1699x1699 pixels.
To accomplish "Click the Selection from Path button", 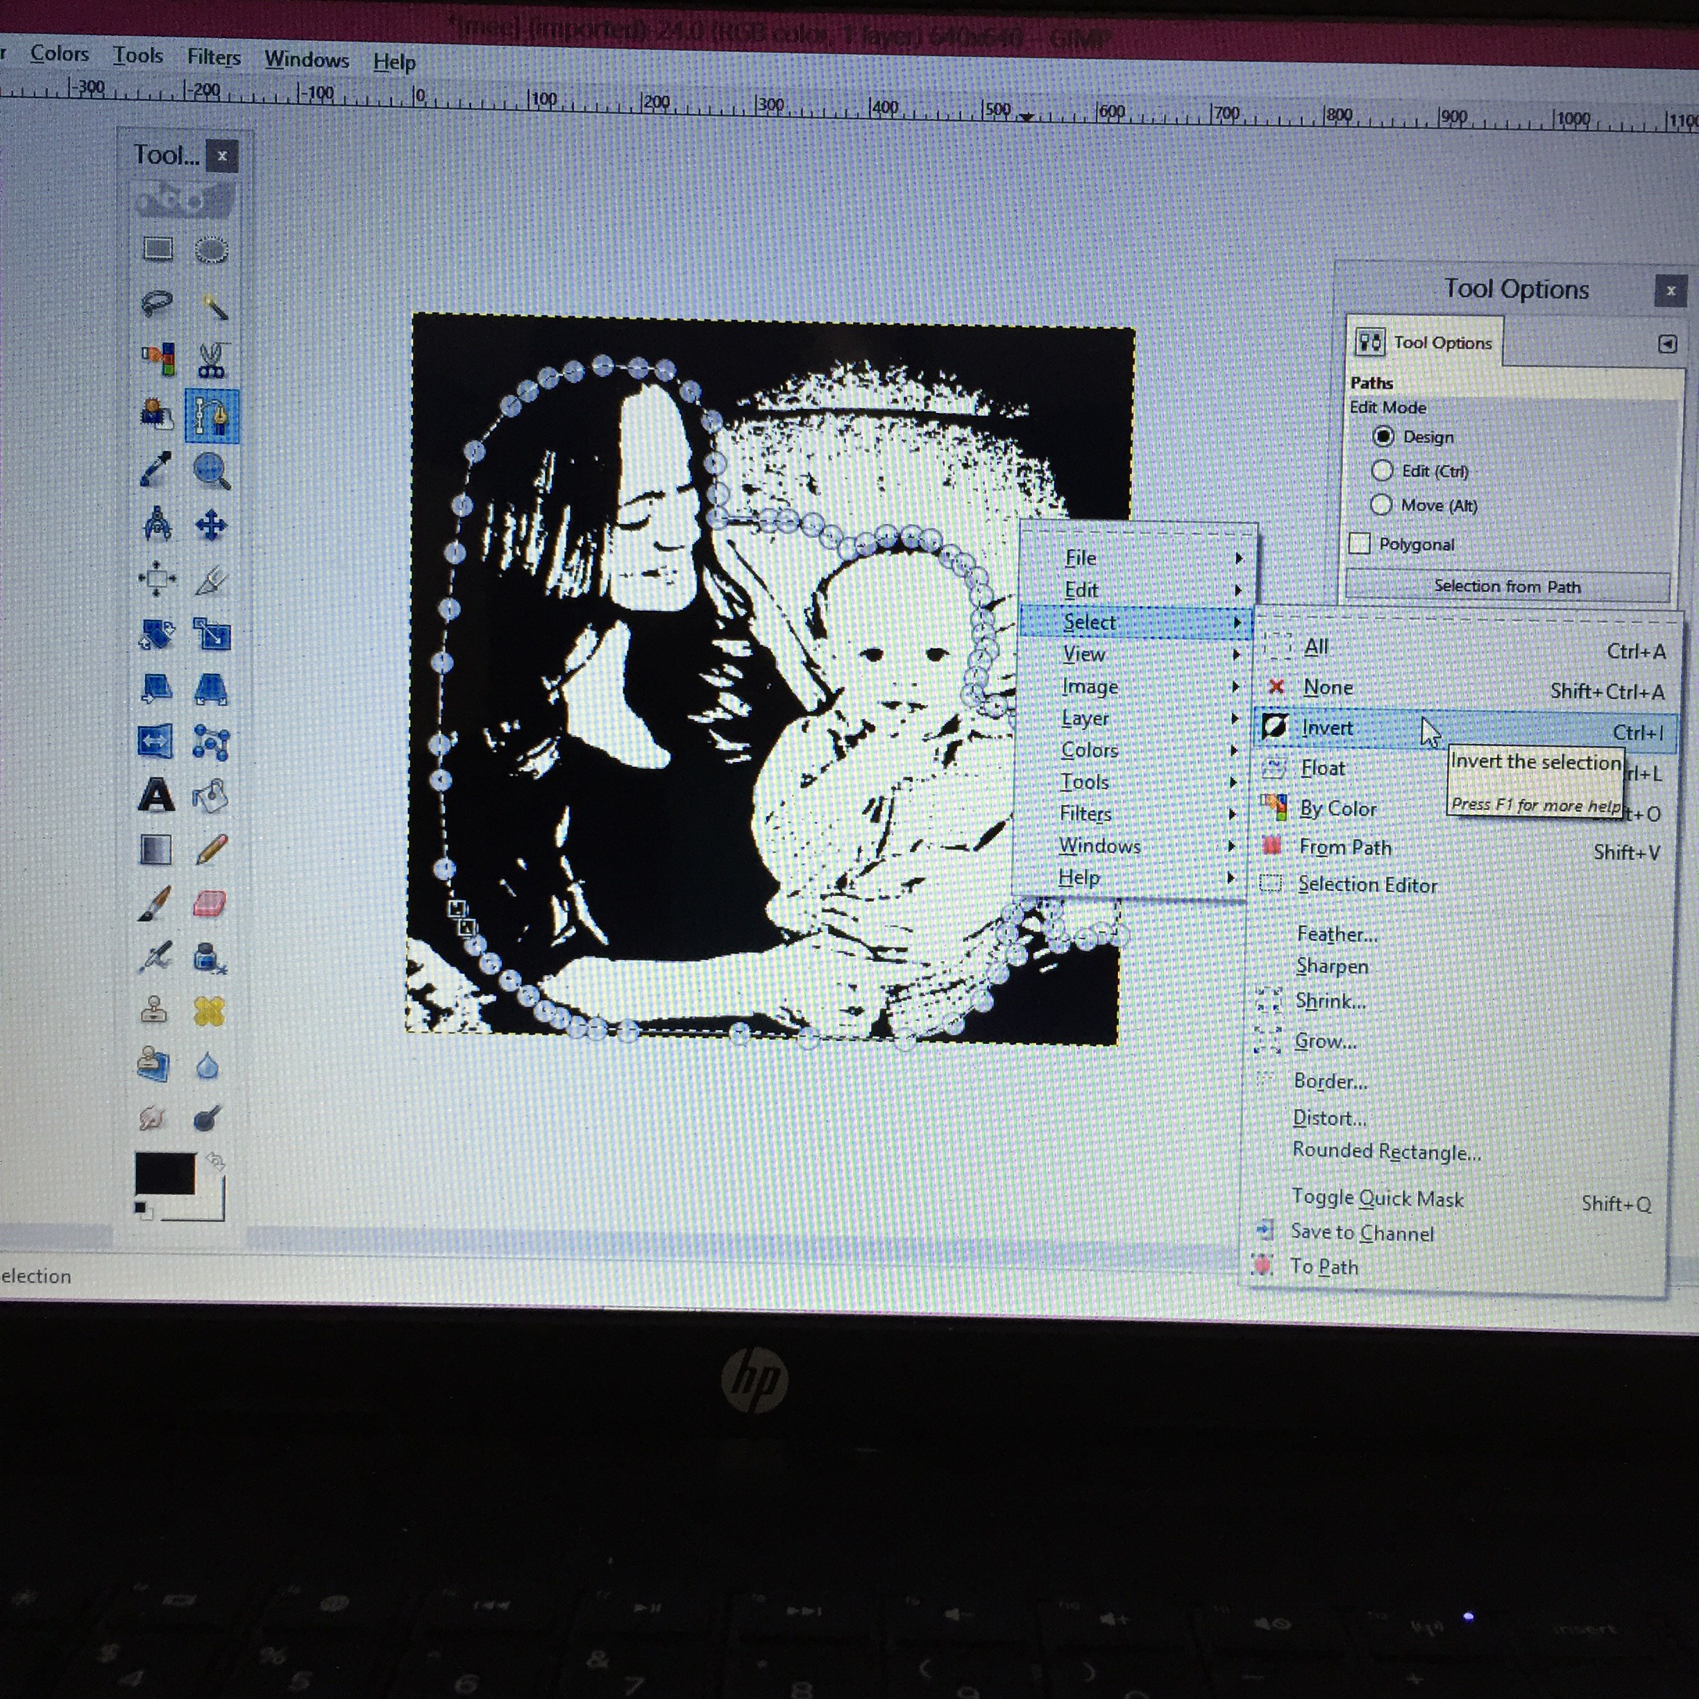I will pyautogui.click(x=1507, y=586).
